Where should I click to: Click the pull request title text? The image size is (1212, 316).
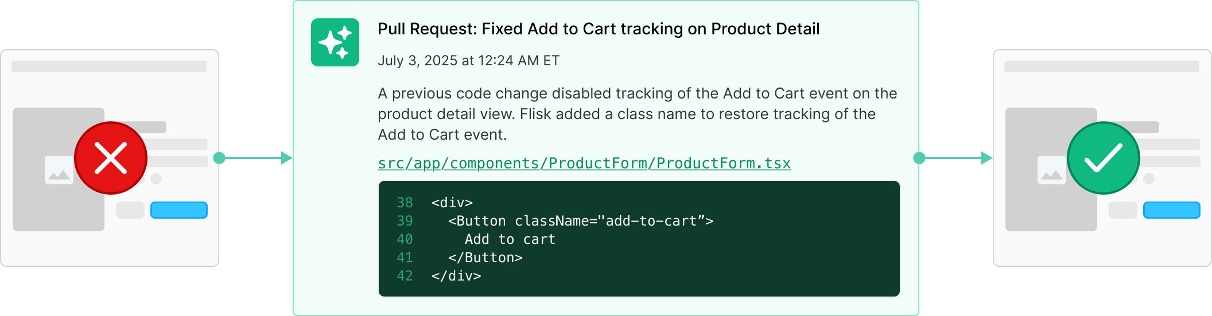pos(599,29)
